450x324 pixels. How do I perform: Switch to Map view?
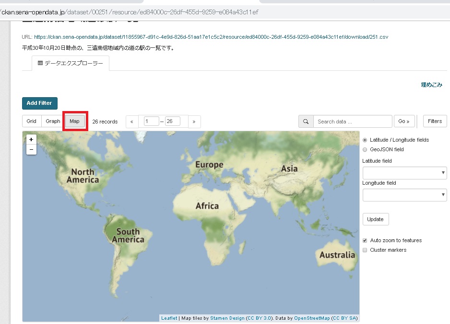tap(74, 121)
